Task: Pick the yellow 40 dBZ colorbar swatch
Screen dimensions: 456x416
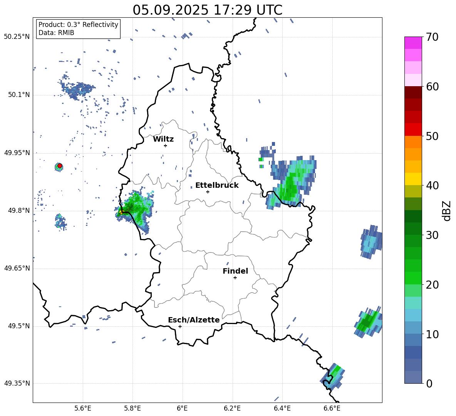Action: point(413,179)
